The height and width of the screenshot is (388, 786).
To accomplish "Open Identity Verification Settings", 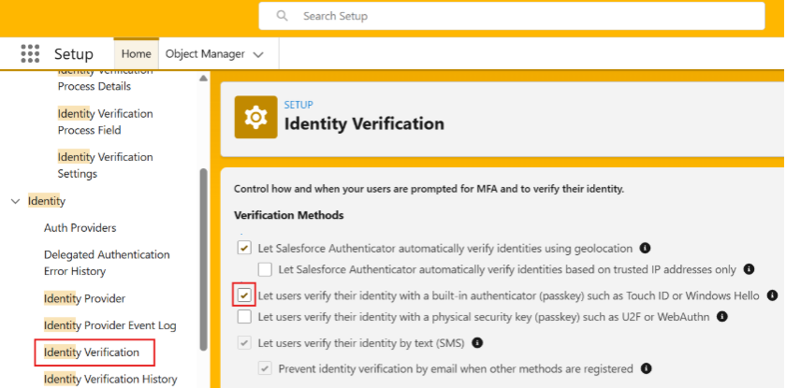I will tap(105, 165).
